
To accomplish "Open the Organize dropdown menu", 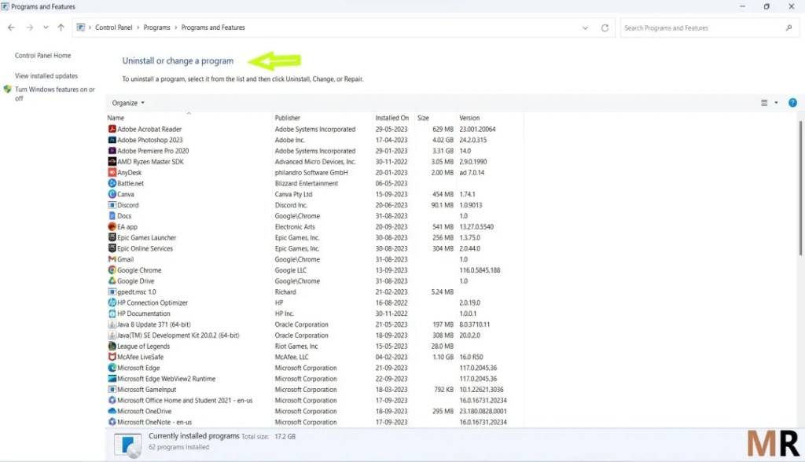I will click(128, 103).
